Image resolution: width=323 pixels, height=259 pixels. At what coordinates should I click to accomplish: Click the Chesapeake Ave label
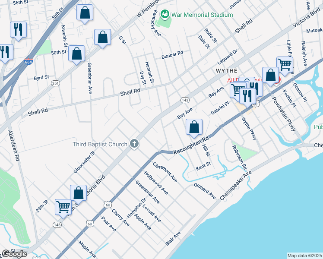[236, 186]
